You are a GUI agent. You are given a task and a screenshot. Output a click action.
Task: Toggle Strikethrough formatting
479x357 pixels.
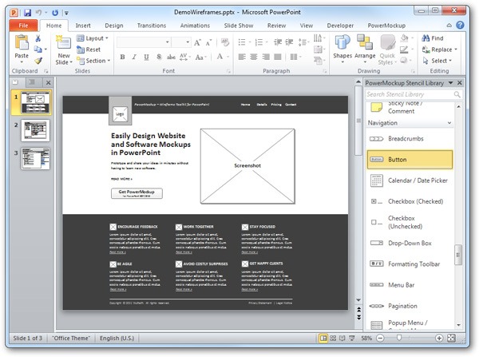pos(171,57)
